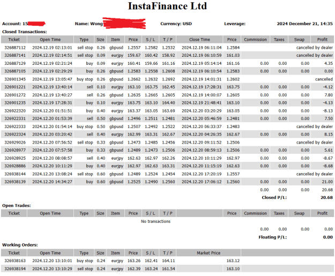
Task: Click the lone 'cancelled' status for ticket 326901345
Action: click(324, 79)
